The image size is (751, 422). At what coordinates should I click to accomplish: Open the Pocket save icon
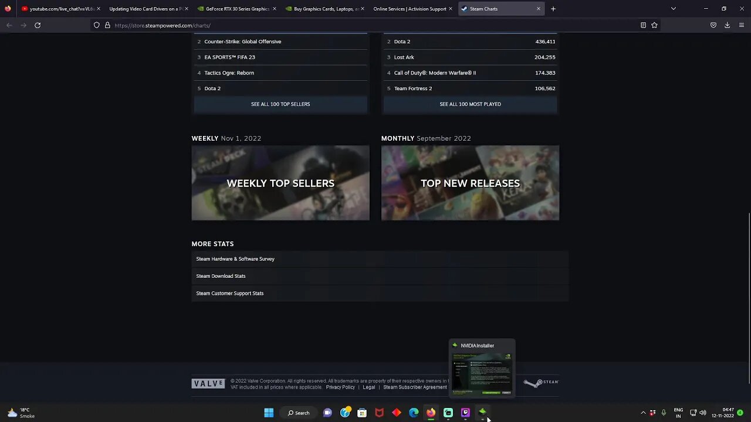tap(713, 25)
